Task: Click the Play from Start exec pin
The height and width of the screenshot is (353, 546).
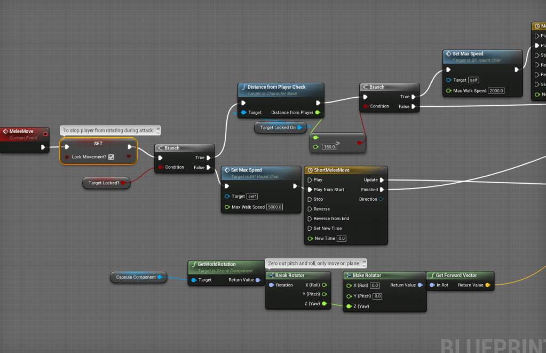Action: pyautogui.click(x=310, y=190)
